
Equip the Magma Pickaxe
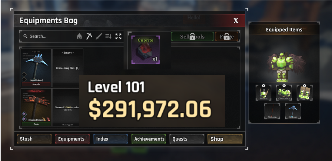(36, 124)
